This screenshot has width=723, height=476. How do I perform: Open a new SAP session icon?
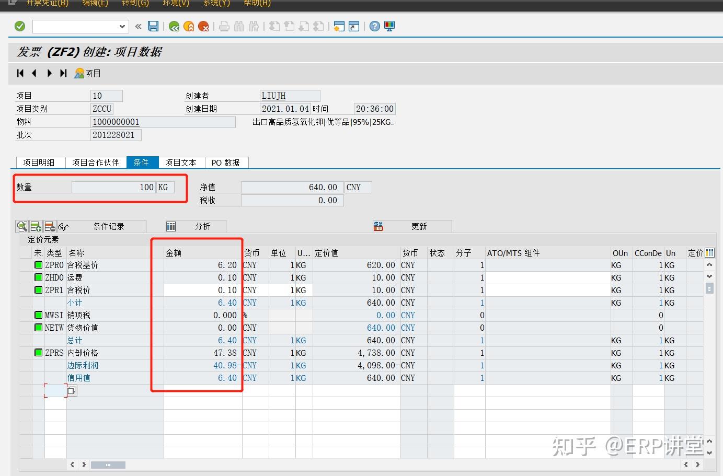(x=339, y=26)
